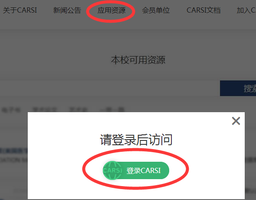Image resolution: width=256 pixels, height=200 pixels.
Task: Go to the 会员单位 navigation item
Action: [156, 10]
